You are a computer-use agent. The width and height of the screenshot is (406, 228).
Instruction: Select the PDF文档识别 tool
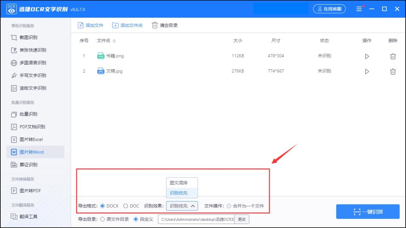coord(28,127)
